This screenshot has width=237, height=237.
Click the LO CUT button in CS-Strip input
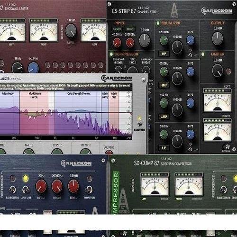[x=117, y=29]
